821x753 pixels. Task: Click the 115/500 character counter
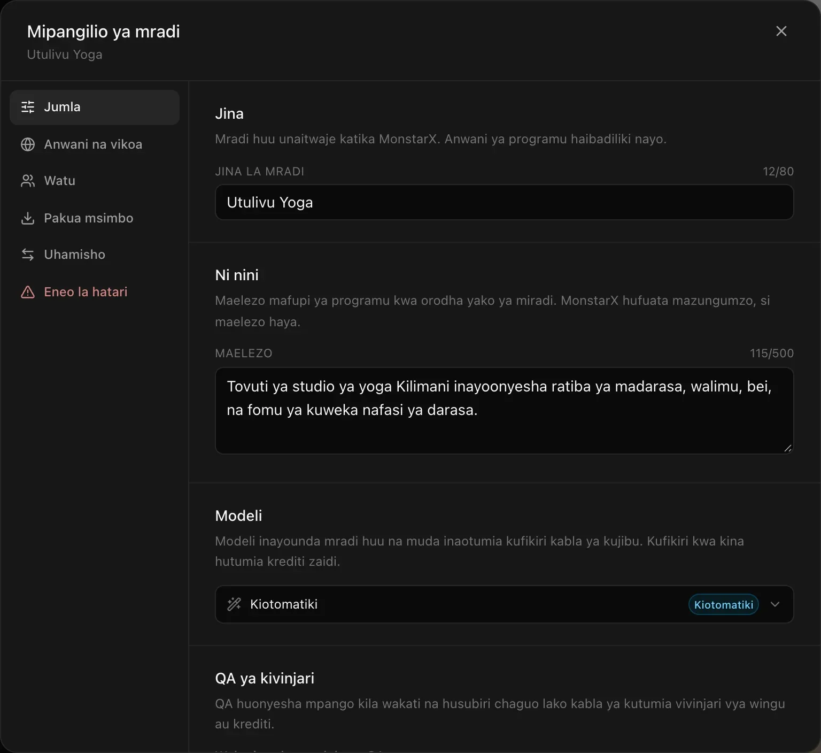(772, 354)
